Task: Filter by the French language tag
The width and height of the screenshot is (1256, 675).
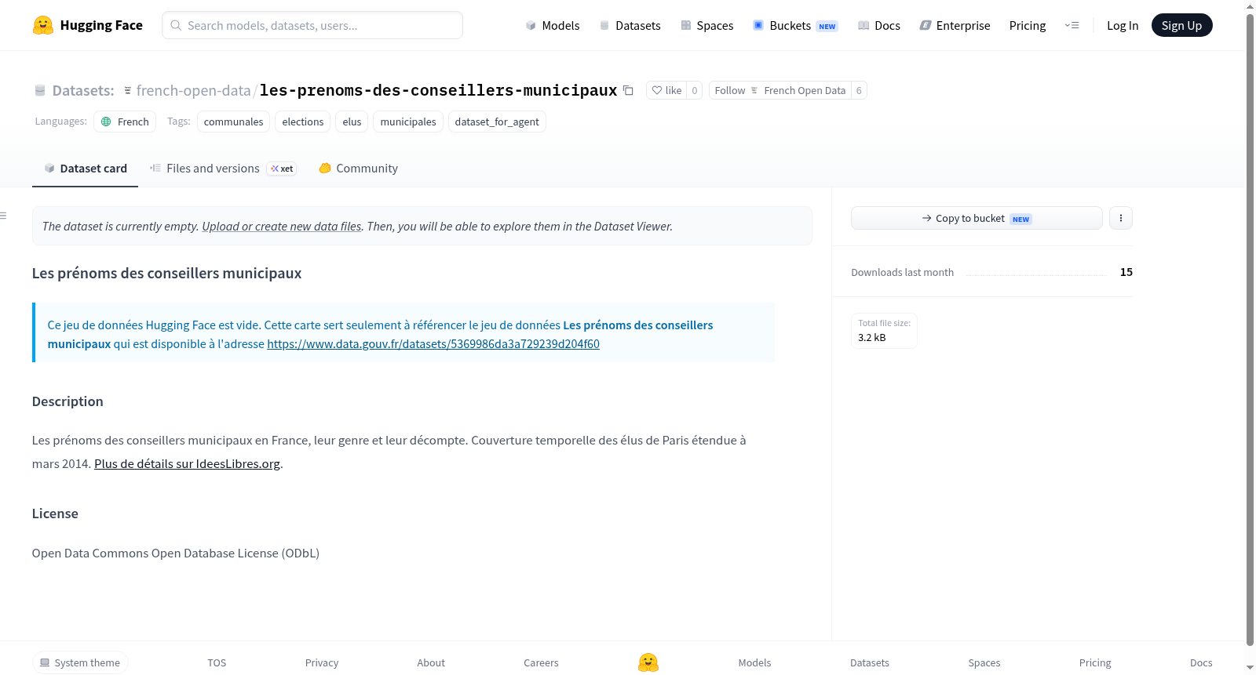Action: [125, 122]
